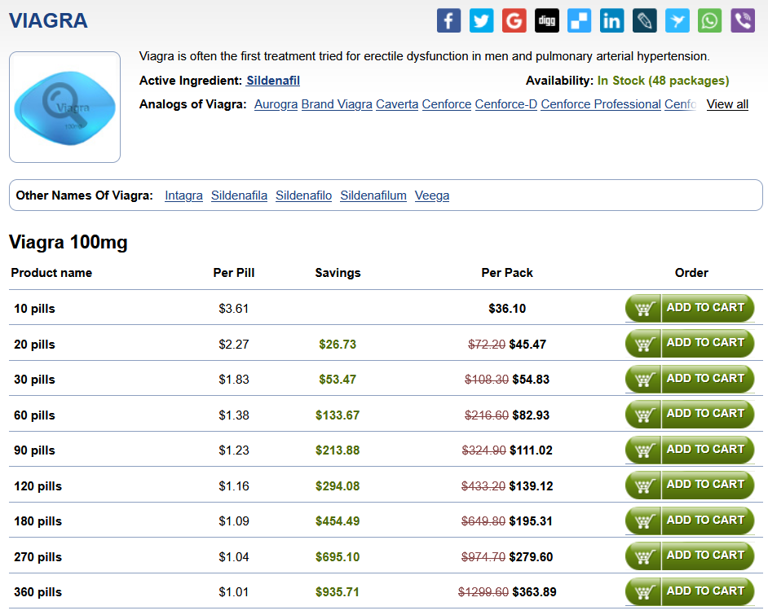768x615 pixels.
Task: Share via the purple Viber icon
Action: pos(743,20)
